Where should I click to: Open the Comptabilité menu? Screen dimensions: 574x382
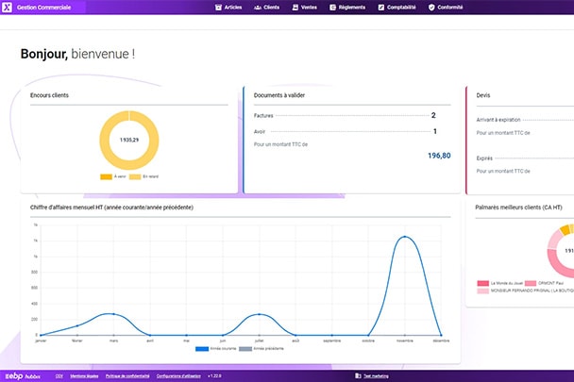coord(397,8)
